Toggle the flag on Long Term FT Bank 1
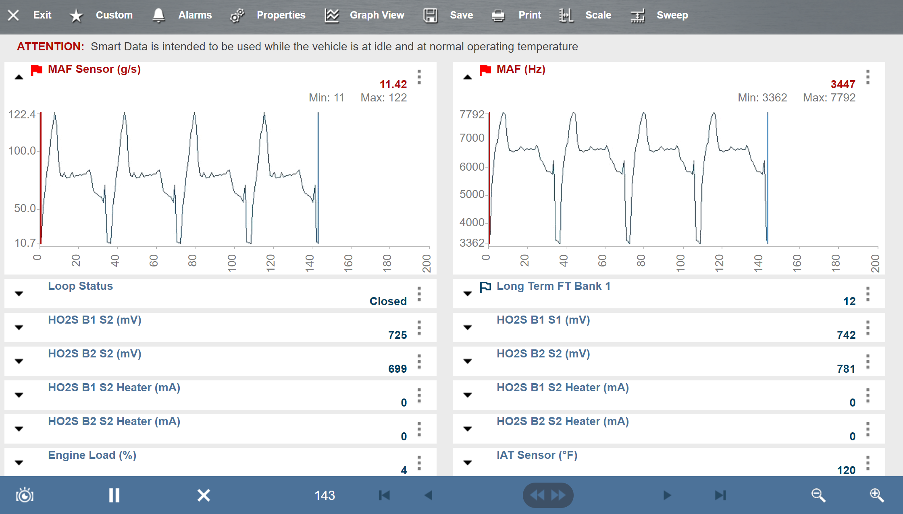 485,287
